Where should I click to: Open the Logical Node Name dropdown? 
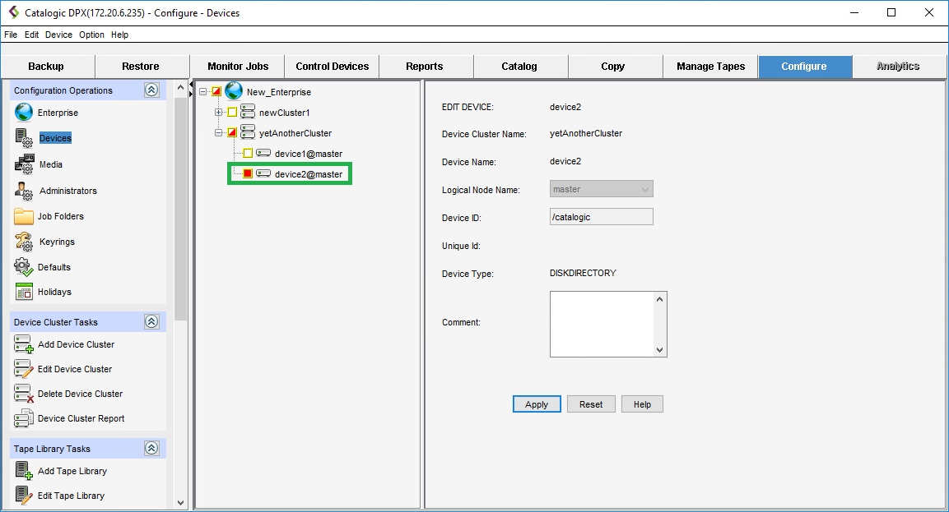643,189
